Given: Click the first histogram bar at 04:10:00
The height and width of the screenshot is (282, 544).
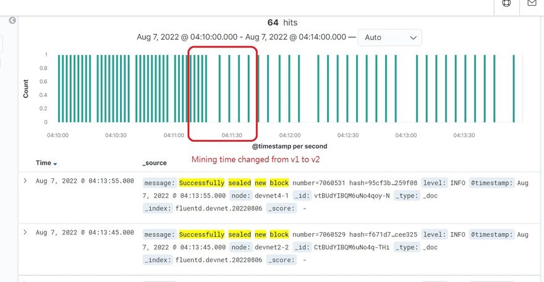Looking at the screenshot, I should click(59, 88).
